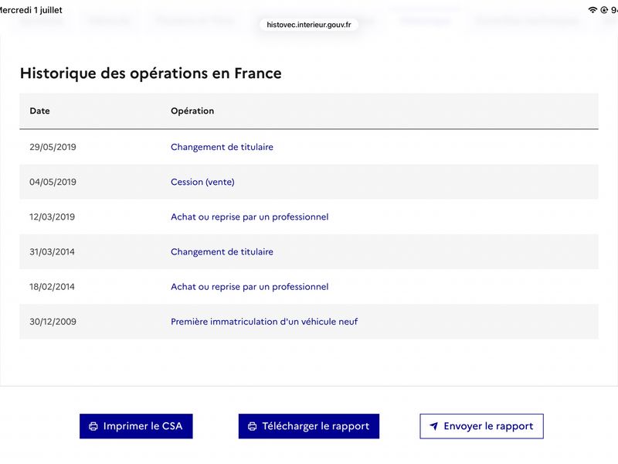618x464 pixels.
Task: Open Première immatriculation d'un véhicule neuf
Action: 264,322
